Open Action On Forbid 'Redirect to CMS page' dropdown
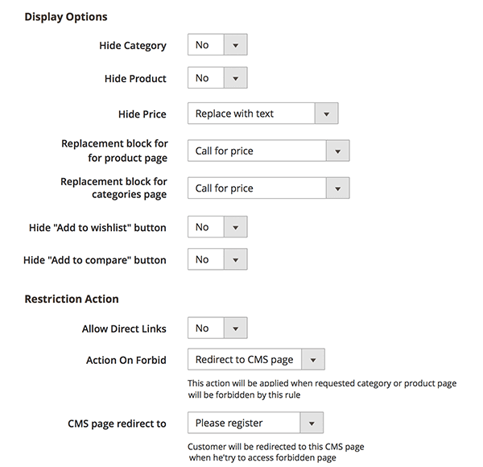The height and width of the screenshot is (467, 483). [256, 359]
